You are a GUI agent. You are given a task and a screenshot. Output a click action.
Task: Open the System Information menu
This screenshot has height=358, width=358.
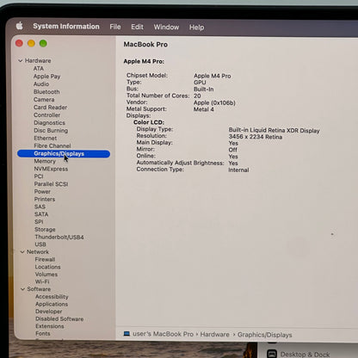(x=66, y=27)
